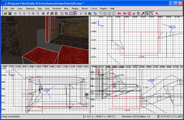
Task: Click the 'drag completed.' status message
Action: coord(11,117)
